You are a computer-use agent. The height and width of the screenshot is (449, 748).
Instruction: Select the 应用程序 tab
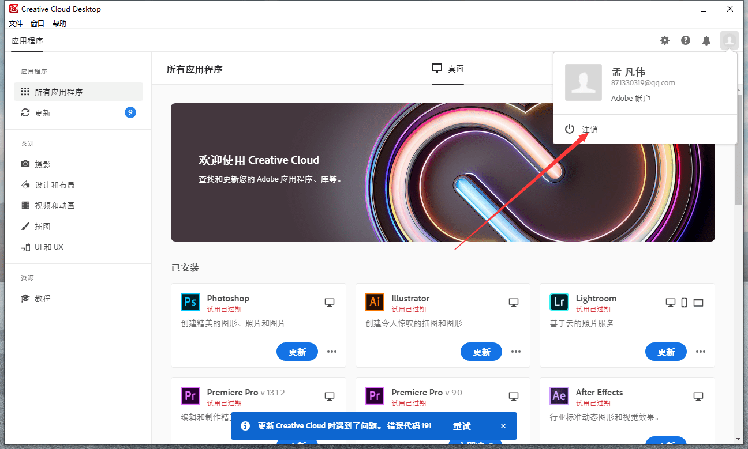pos(27,41)
